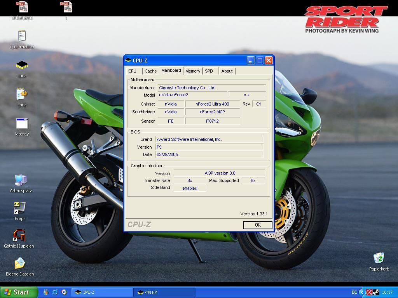
Task: Switch to the About tab
Action: tap(227, 71)
